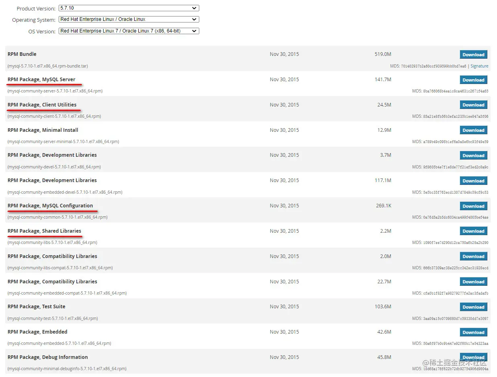Click the 2.2M size value
497x377 pixels.
pyautogui.click(x=386, y=231)
